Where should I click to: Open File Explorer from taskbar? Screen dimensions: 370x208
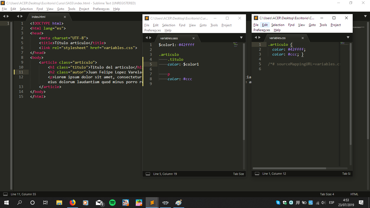point(59,203)
